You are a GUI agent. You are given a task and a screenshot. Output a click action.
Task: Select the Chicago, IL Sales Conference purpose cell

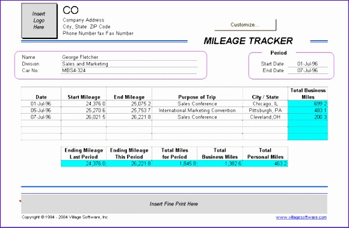coord(197,103)
